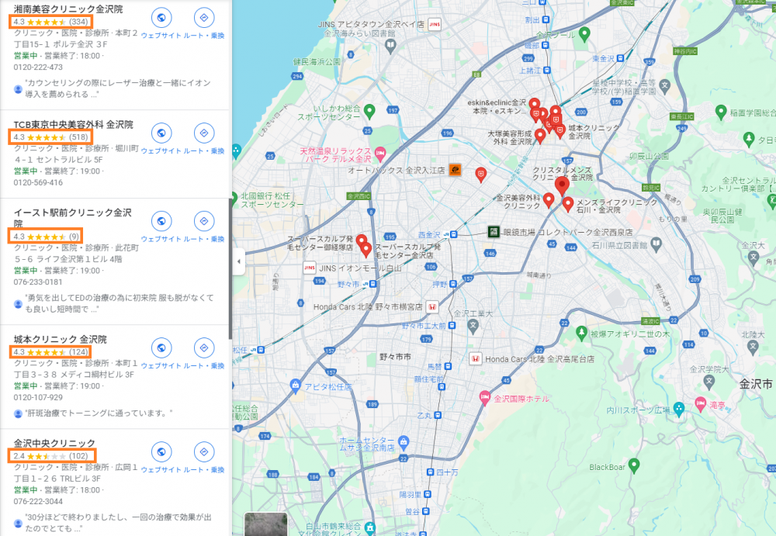Get route directions to 城本クリニック 金沢院
776x536 pixels.
click(x=204, y=348)
